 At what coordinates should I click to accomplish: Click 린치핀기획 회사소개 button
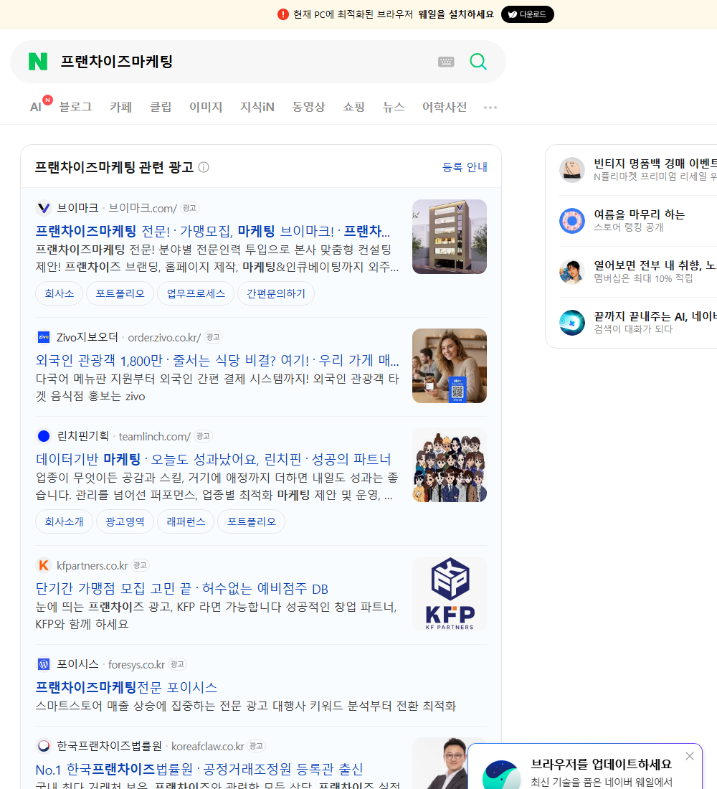coord(64,521)
